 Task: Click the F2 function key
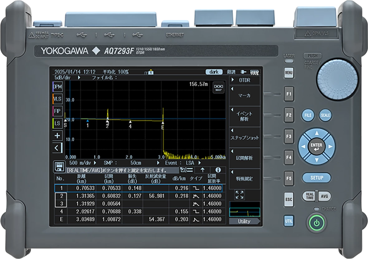[x=289, y=115]
